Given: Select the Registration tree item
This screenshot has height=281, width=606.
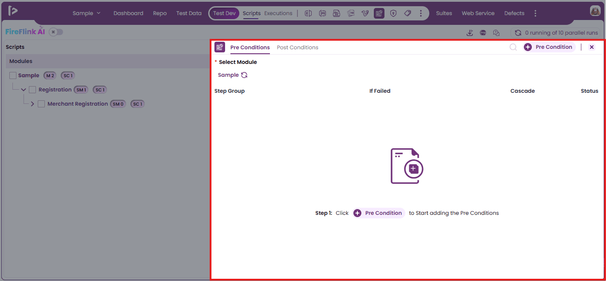Looking at the screenshot, I should (55, 90).
